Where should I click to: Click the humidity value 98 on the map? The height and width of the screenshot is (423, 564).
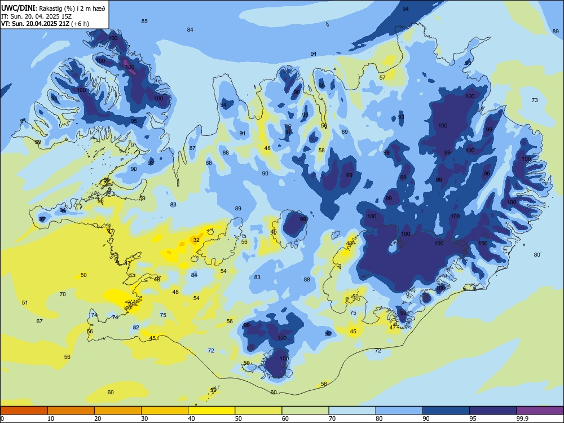439,180
